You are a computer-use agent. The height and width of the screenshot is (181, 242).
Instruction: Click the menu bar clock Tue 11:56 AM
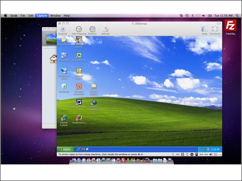tap(223, 15)
